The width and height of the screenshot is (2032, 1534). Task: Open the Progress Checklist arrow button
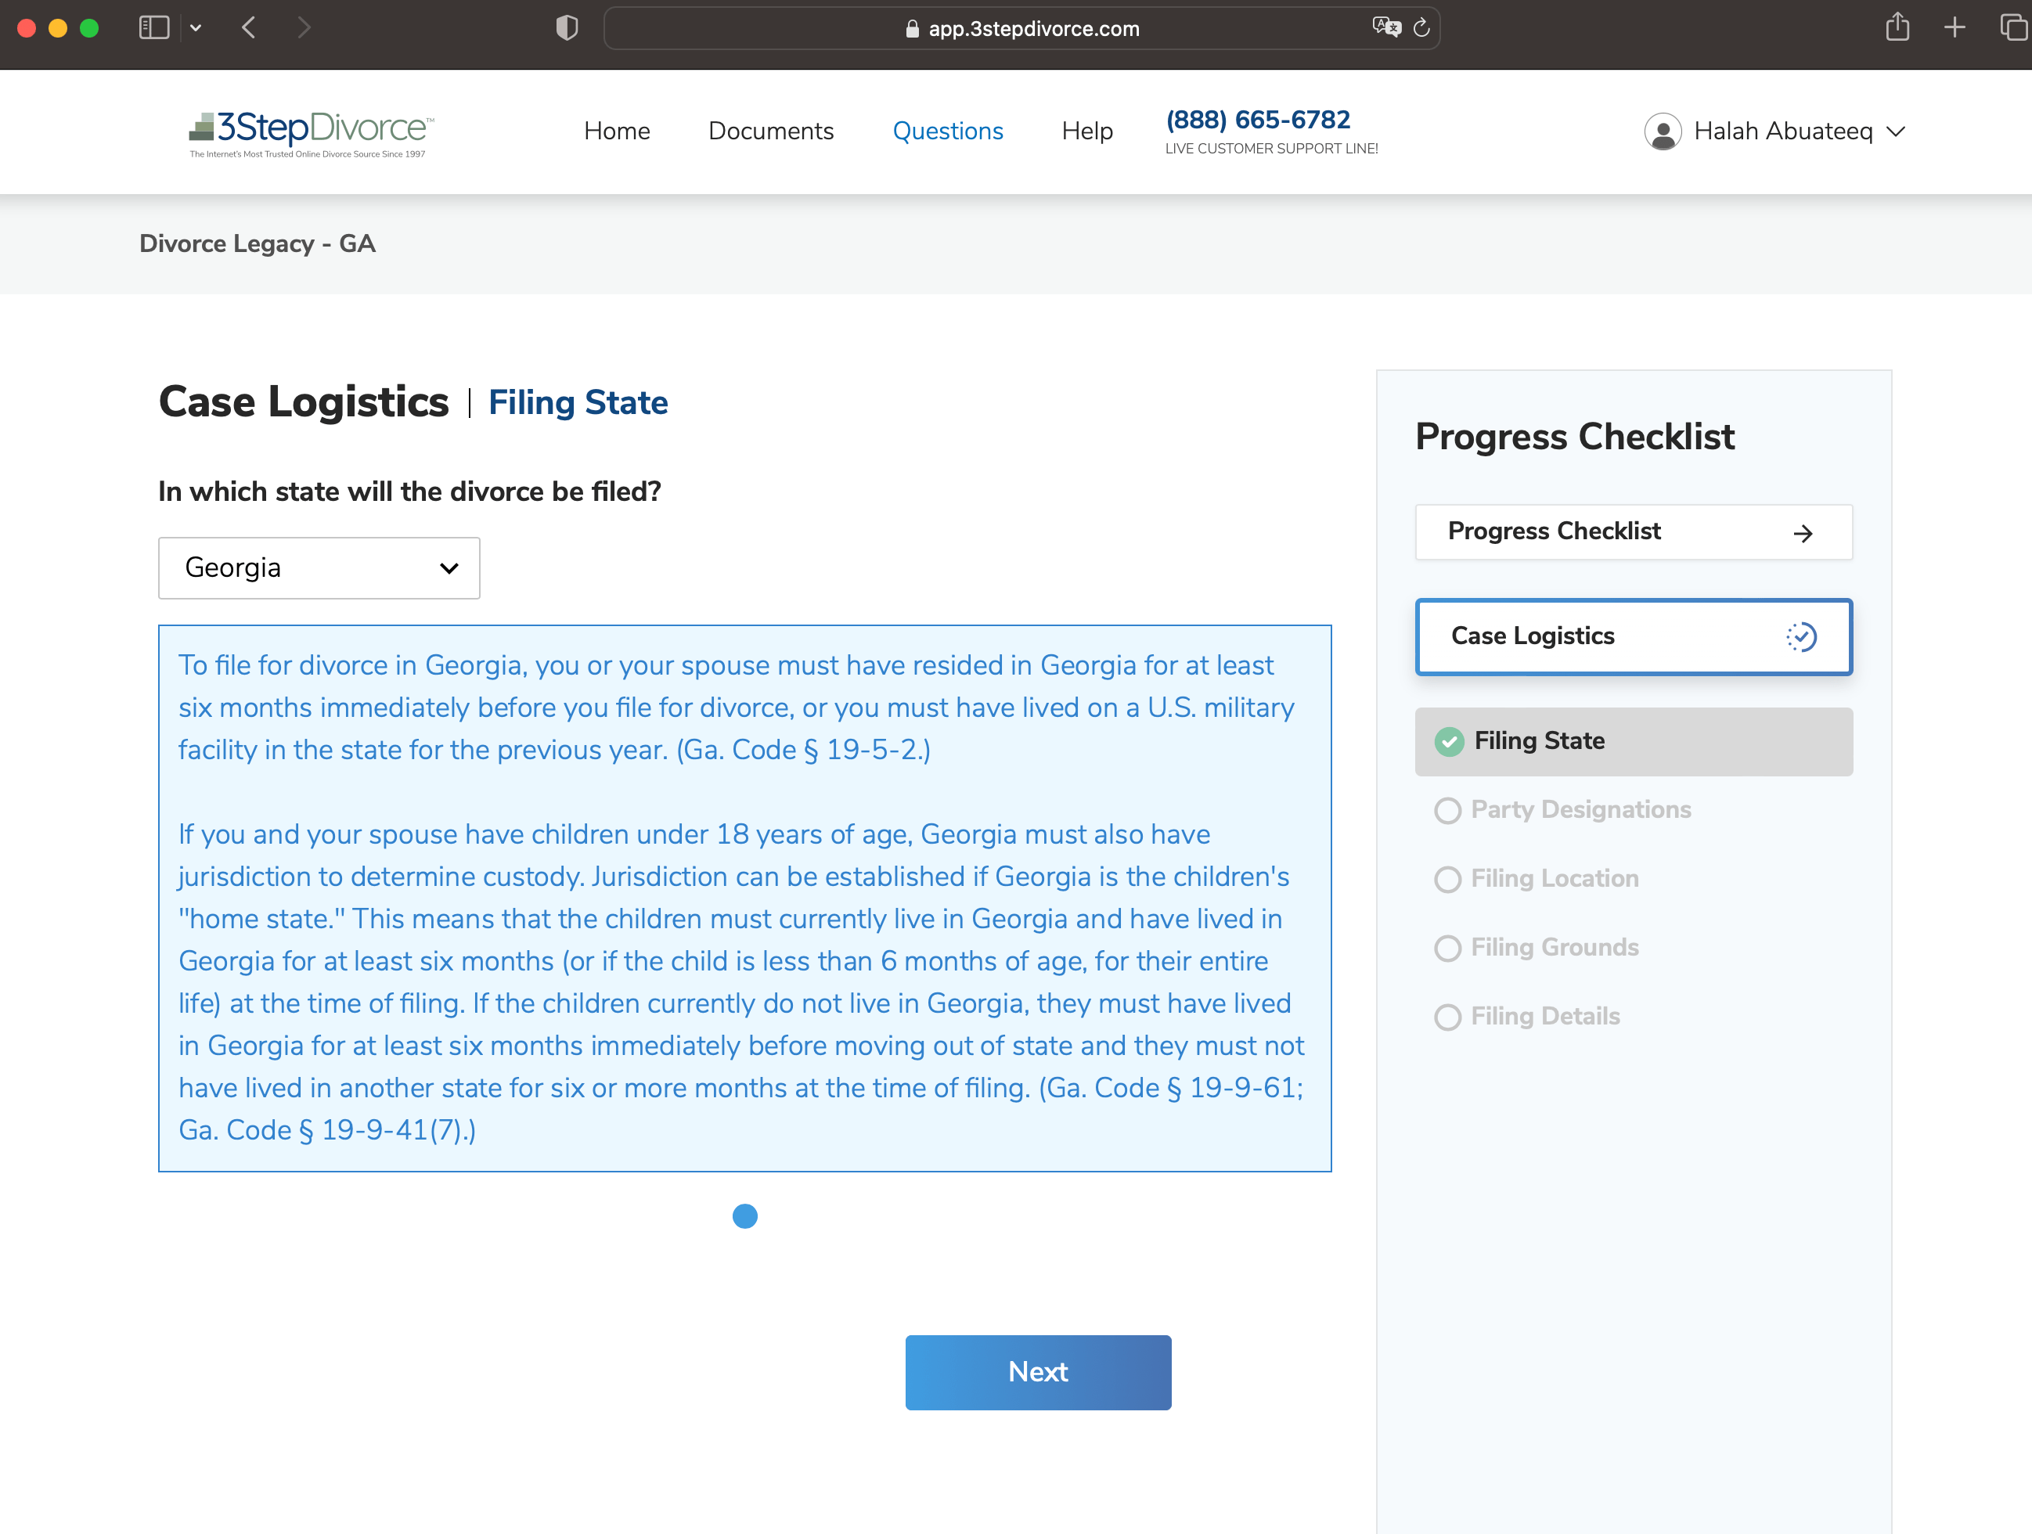pyautogui.click(x=1634, y=532)
